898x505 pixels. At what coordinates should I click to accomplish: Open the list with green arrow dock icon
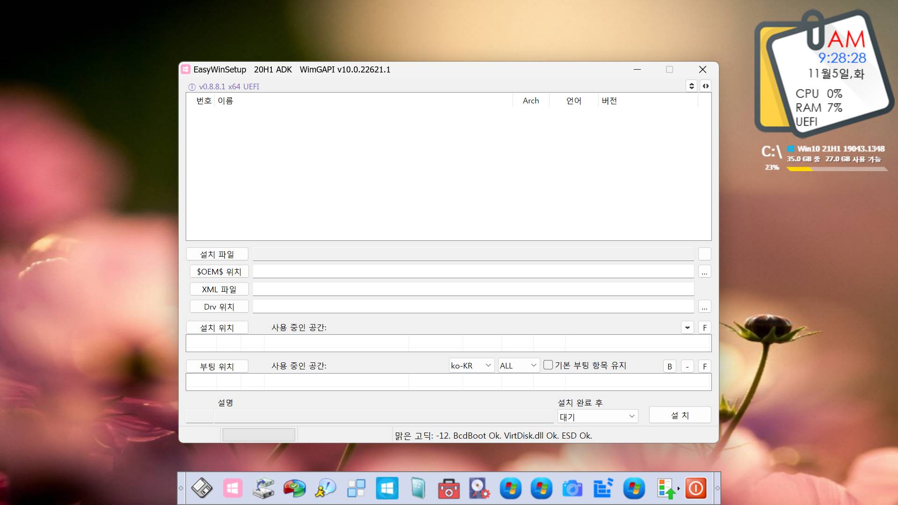[x=667, y=489]
